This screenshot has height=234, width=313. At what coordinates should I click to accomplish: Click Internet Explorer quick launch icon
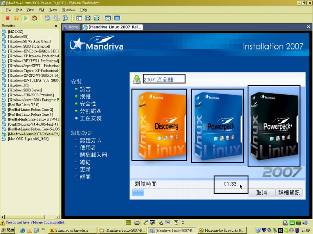coord(23,230)
